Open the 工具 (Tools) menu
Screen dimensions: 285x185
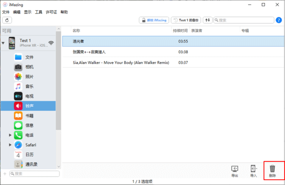[38, 12]
